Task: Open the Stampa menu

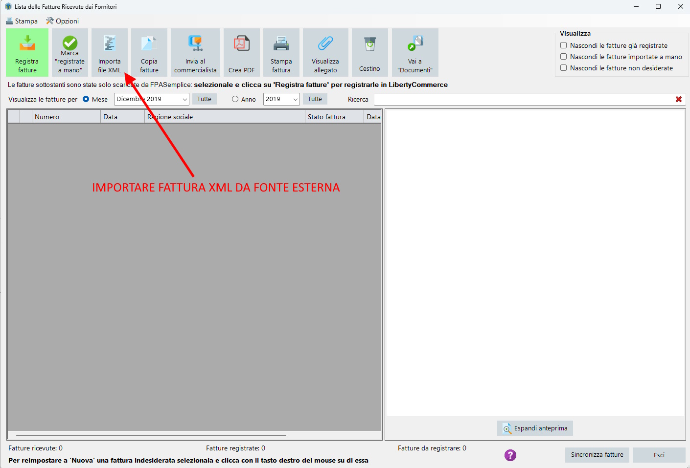Action: point(22,21)
